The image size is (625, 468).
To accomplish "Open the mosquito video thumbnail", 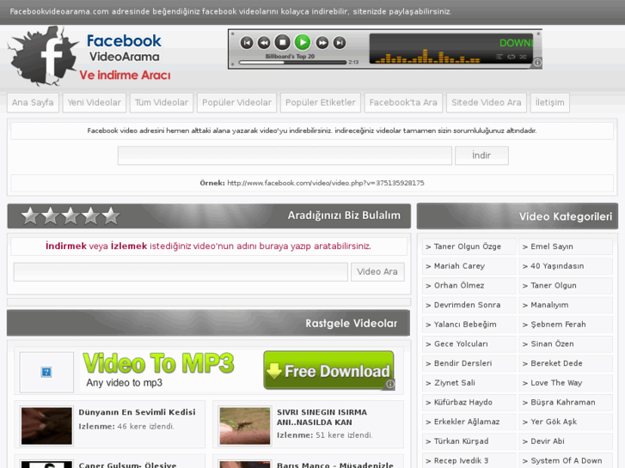I will (x=245, y=426).
